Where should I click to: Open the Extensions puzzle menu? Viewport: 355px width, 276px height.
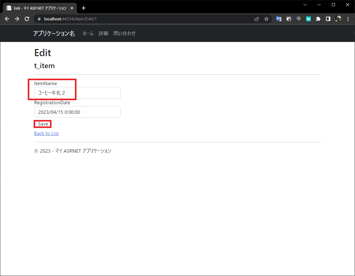318,19
